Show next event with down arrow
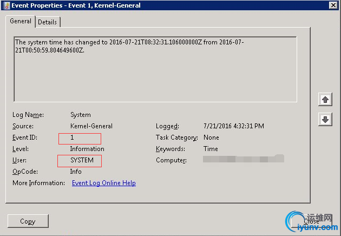Viewport: 341px width, 236px height. tap(325, 119)
